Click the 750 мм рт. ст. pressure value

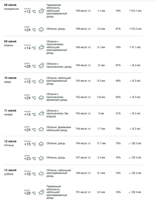coord(83,11)
